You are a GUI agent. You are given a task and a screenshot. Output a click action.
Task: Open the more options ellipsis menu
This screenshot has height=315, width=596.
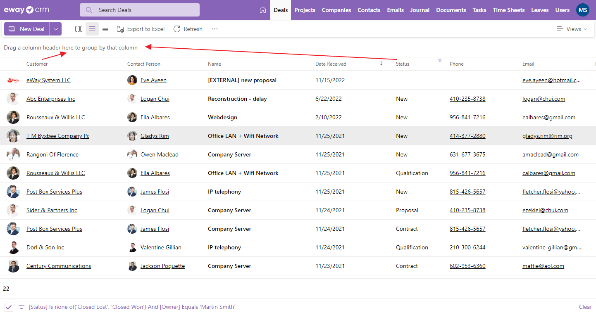point(215,29)
